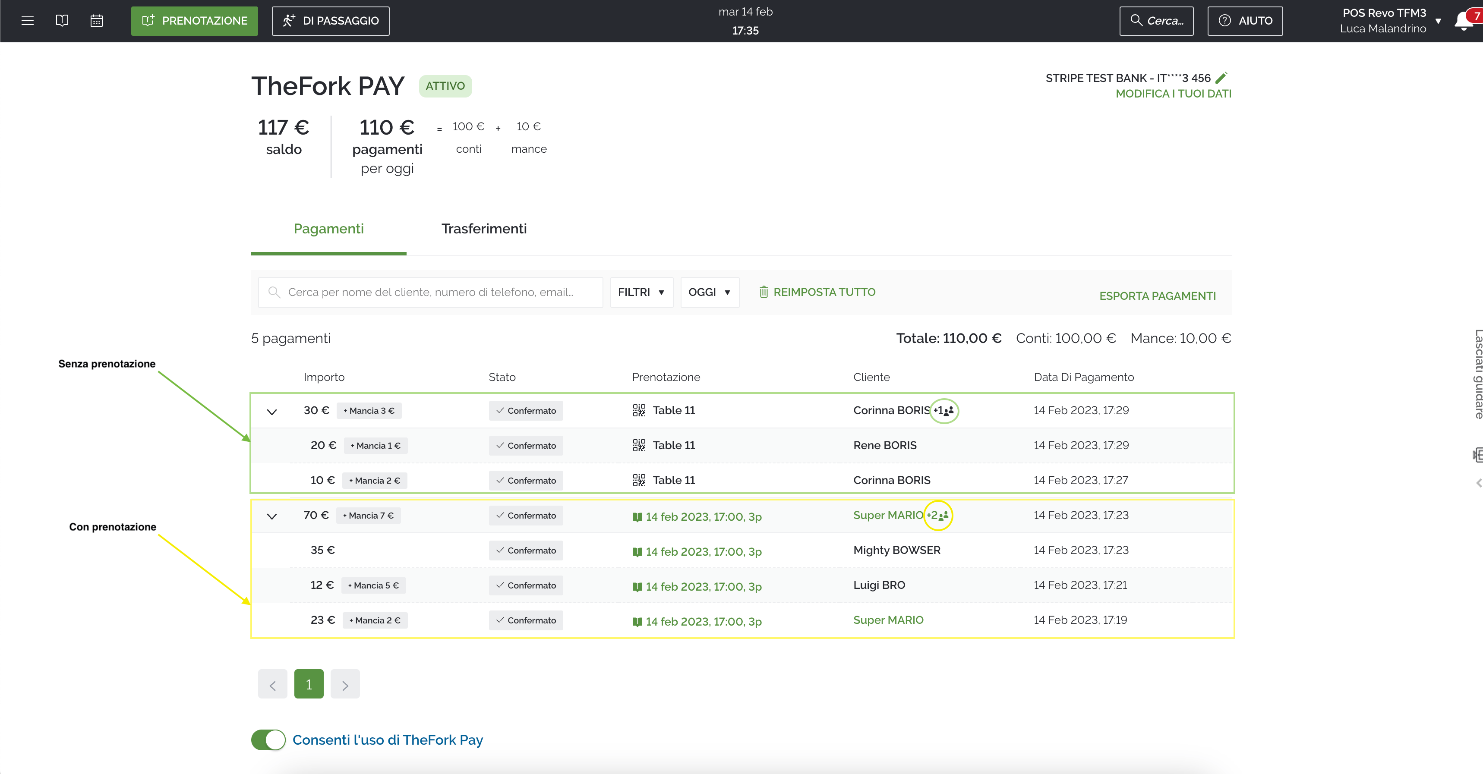Viewport: 1483px width, 774px height.
Task: Click booking icon in Luigi BRO row
Action: pos(637,586)
